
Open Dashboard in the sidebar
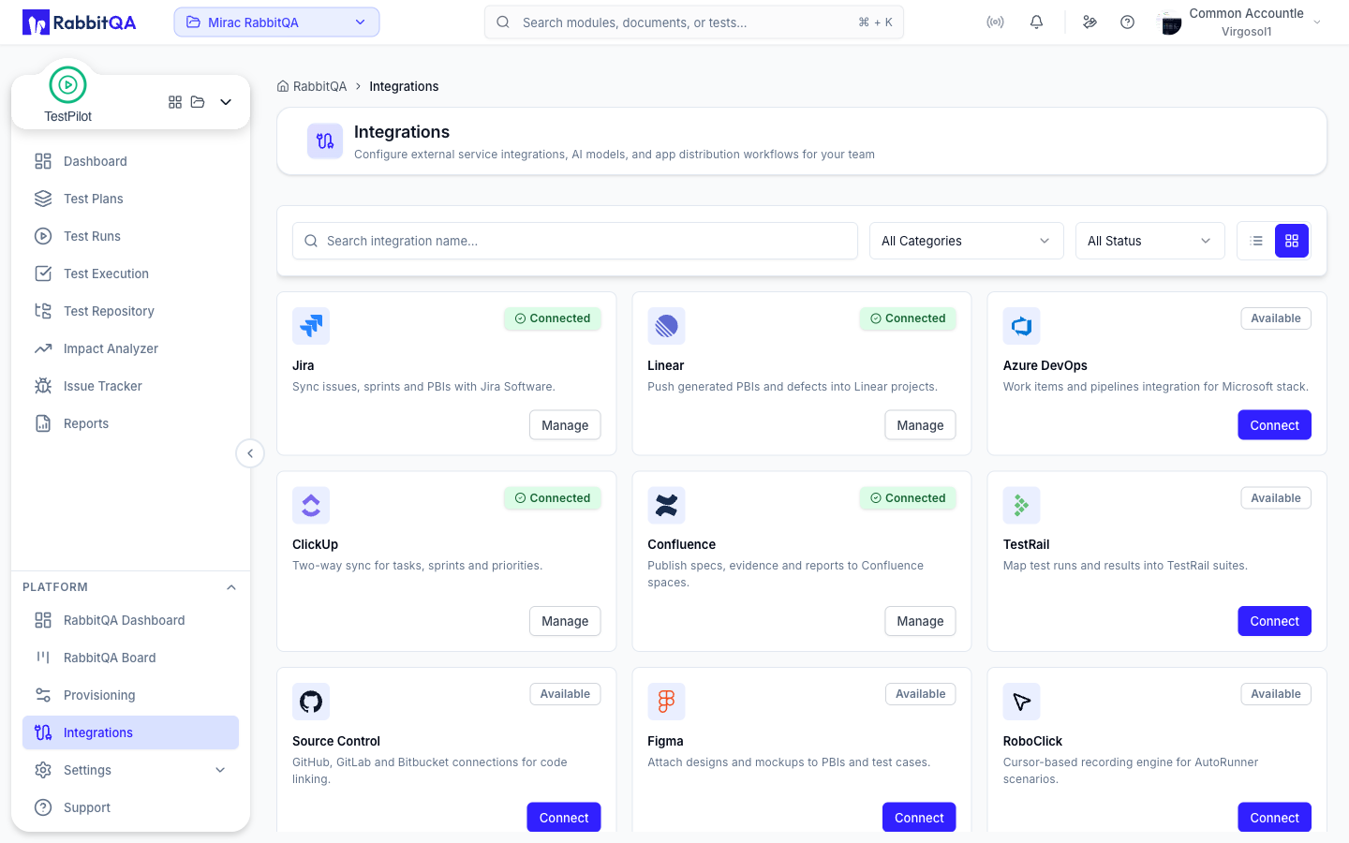click(x=130, y=161)
